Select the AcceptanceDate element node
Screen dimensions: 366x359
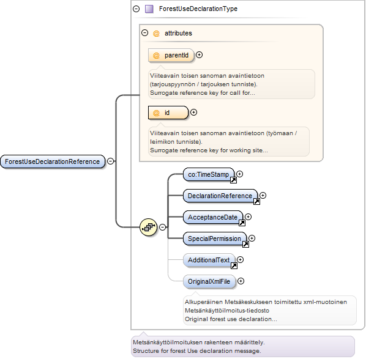213,217
